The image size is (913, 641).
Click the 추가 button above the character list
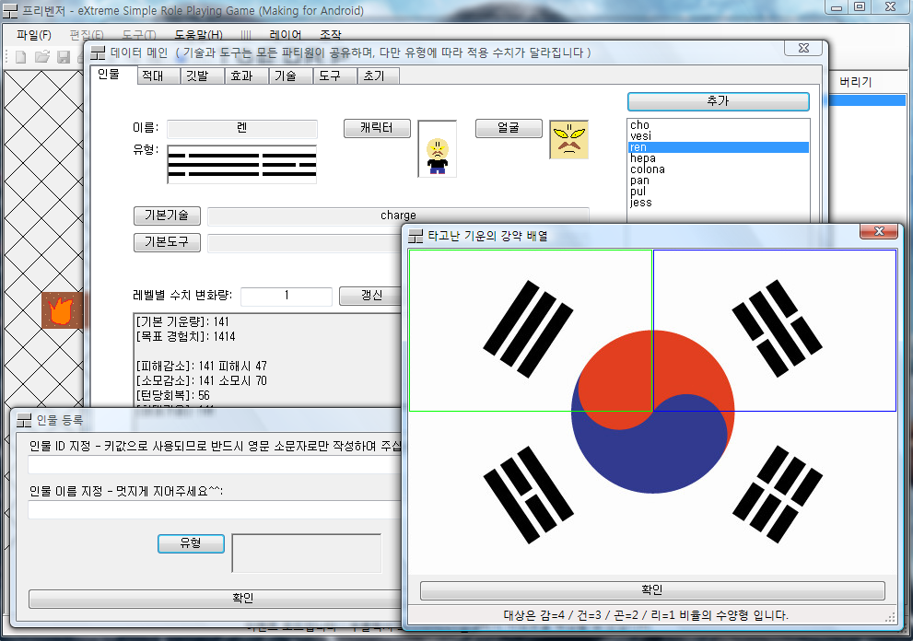718,101
